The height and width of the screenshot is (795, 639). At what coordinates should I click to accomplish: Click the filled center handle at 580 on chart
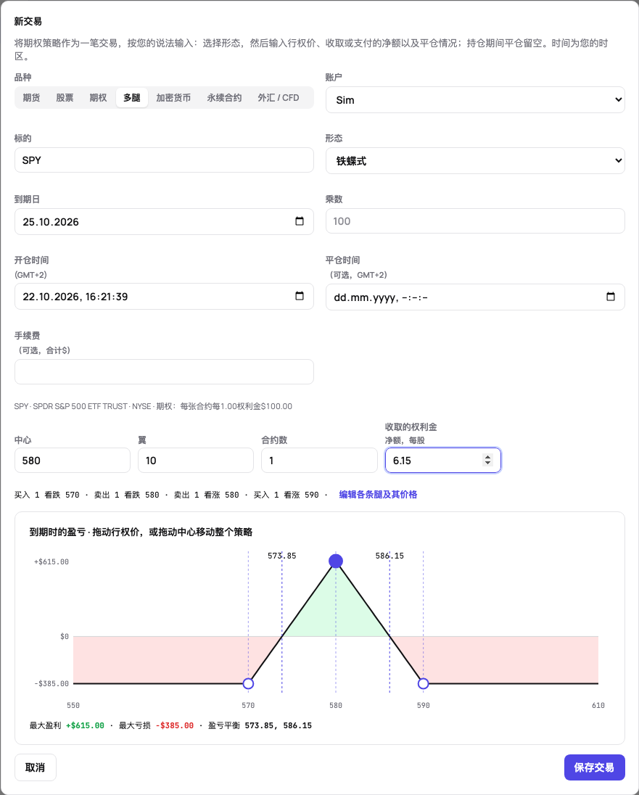pos(336,561)
